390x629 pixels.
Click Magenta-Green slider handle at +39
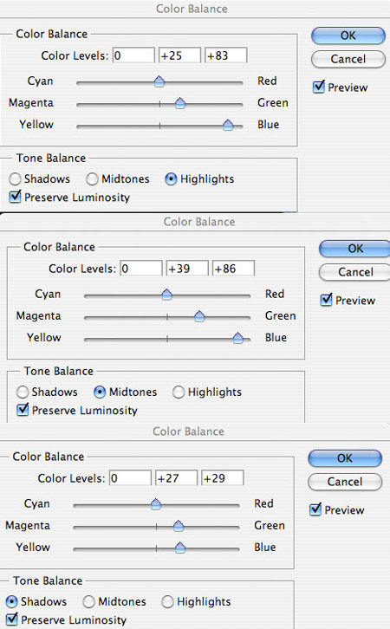tap(199, 316)
